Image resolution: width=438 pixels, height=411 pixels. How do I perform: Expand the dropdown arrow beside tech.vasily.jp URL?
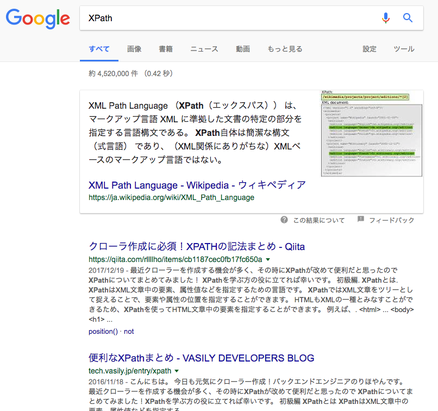[177, 371]
